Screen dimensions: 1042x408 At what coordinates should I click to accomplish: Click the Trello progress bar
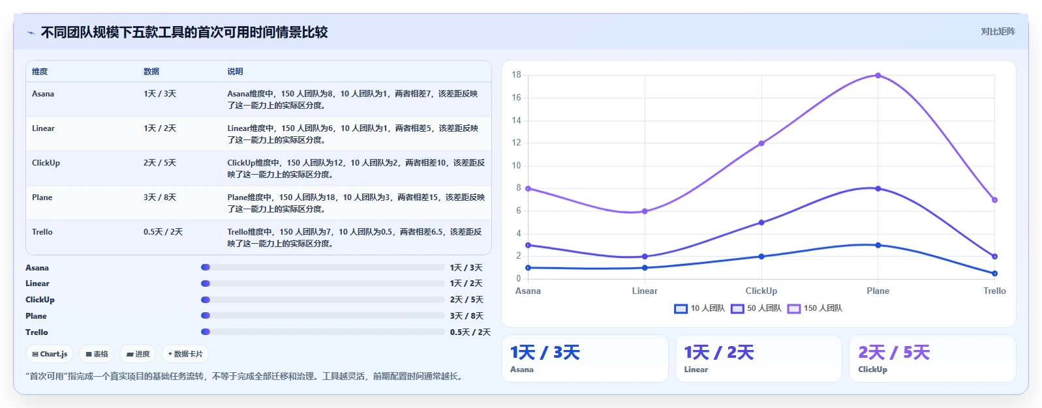point(323,332)
